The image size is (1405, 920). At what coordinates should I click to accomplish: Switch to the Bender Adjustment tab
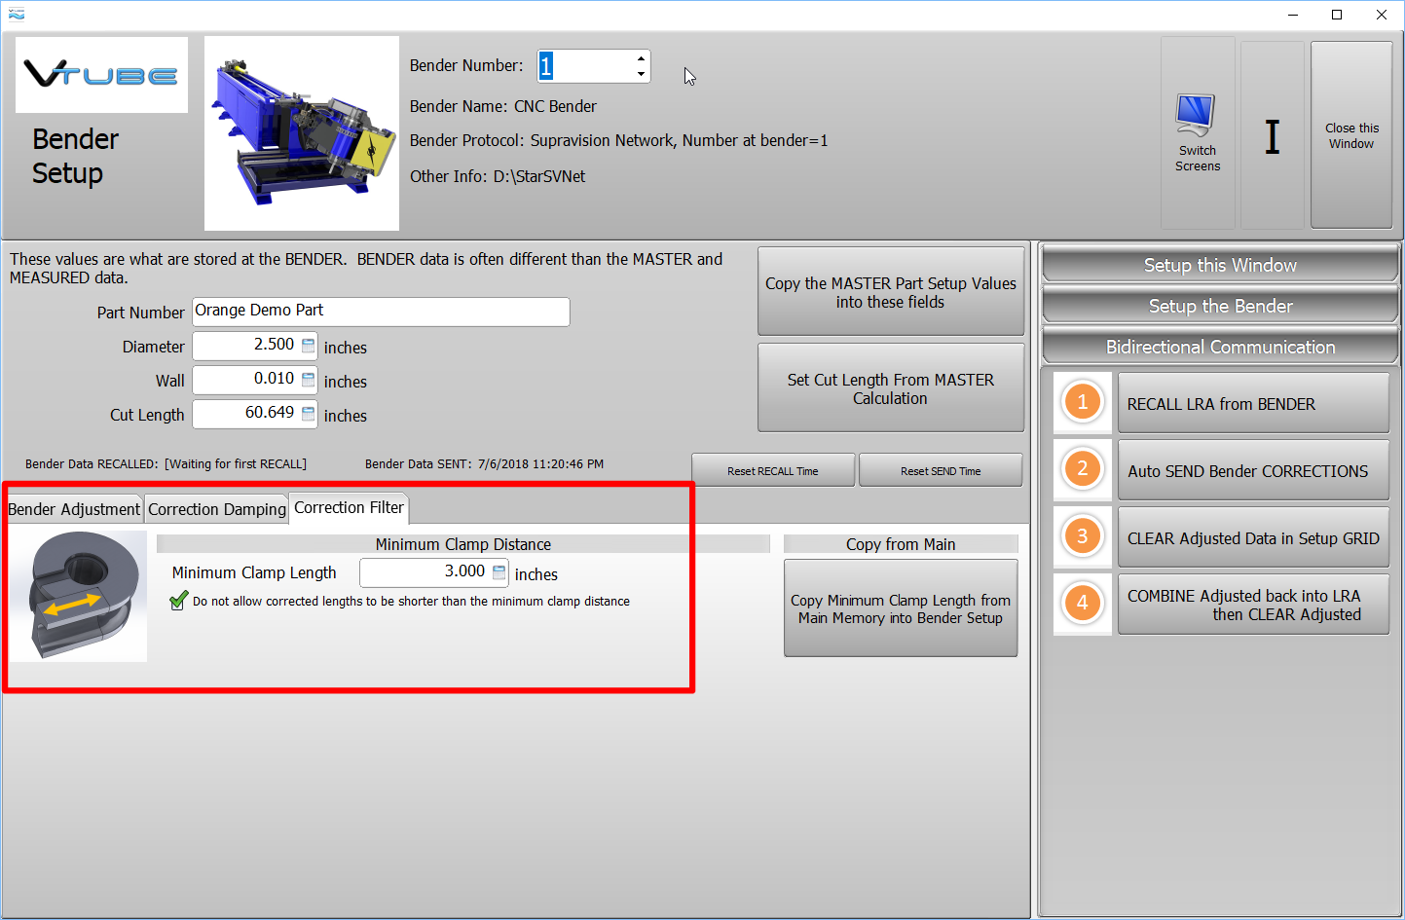click(x=74, y=509)
